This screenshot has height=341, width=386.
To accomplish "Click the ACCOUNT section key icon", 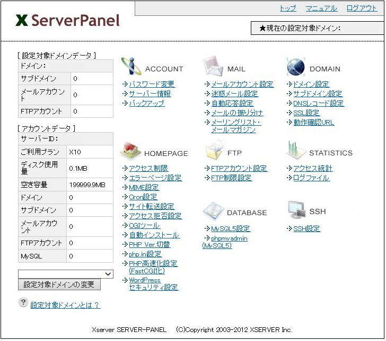I will (131, 67).
